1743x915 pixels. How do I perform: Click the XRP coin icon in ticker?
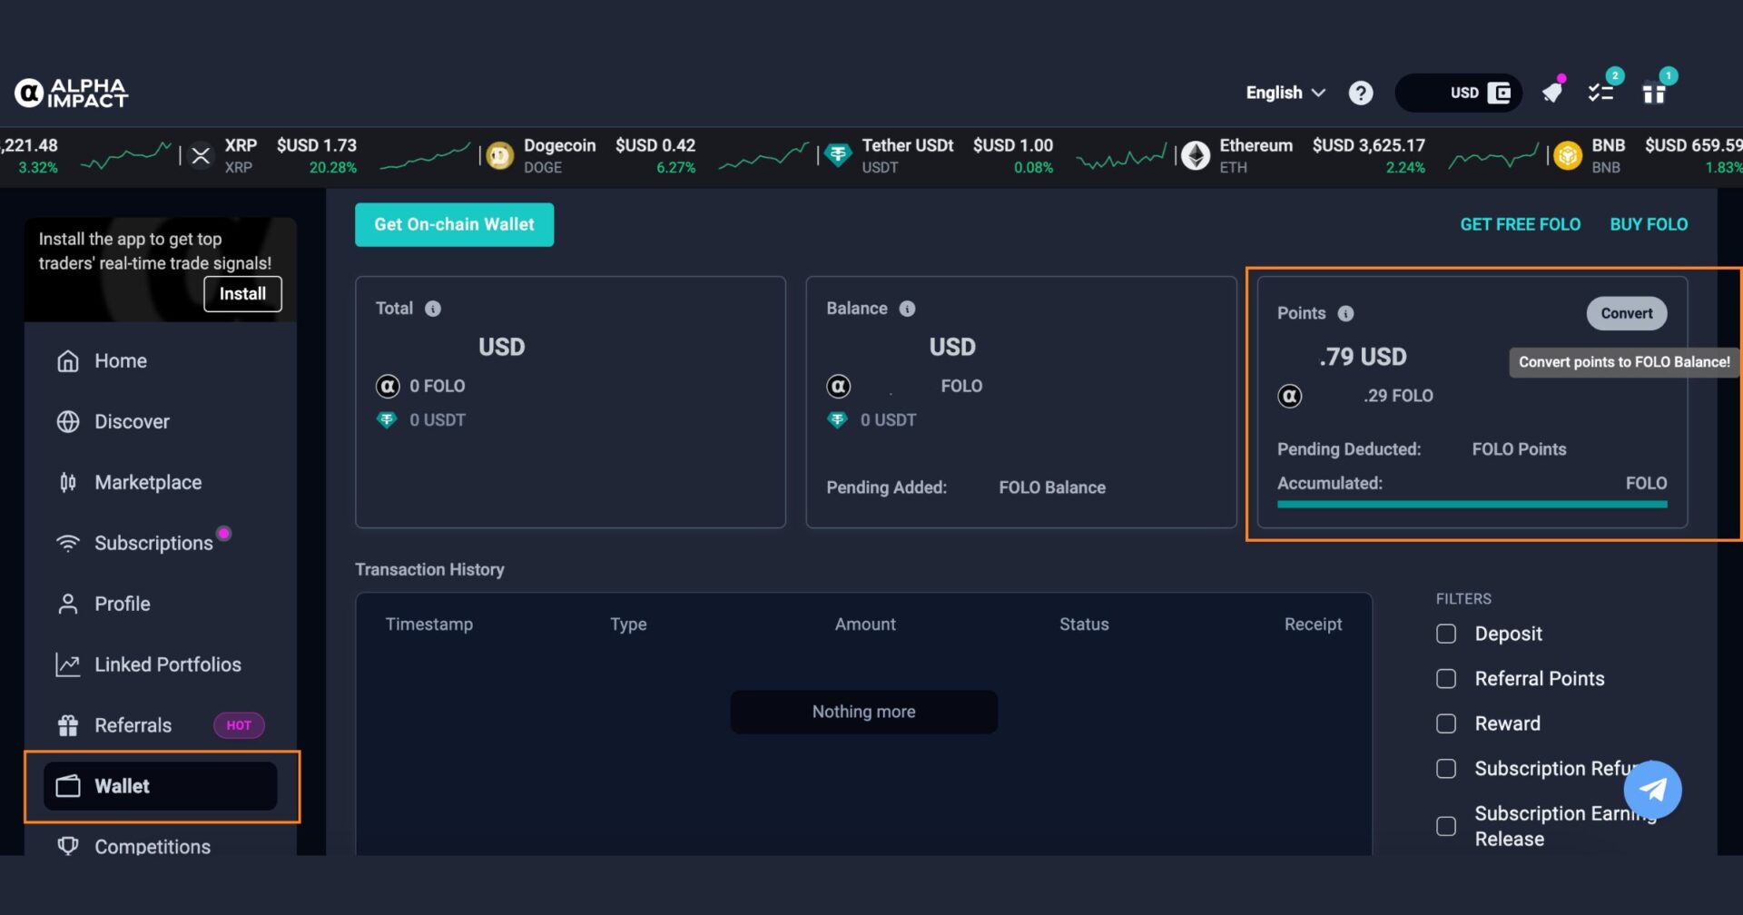pos(202,155)
